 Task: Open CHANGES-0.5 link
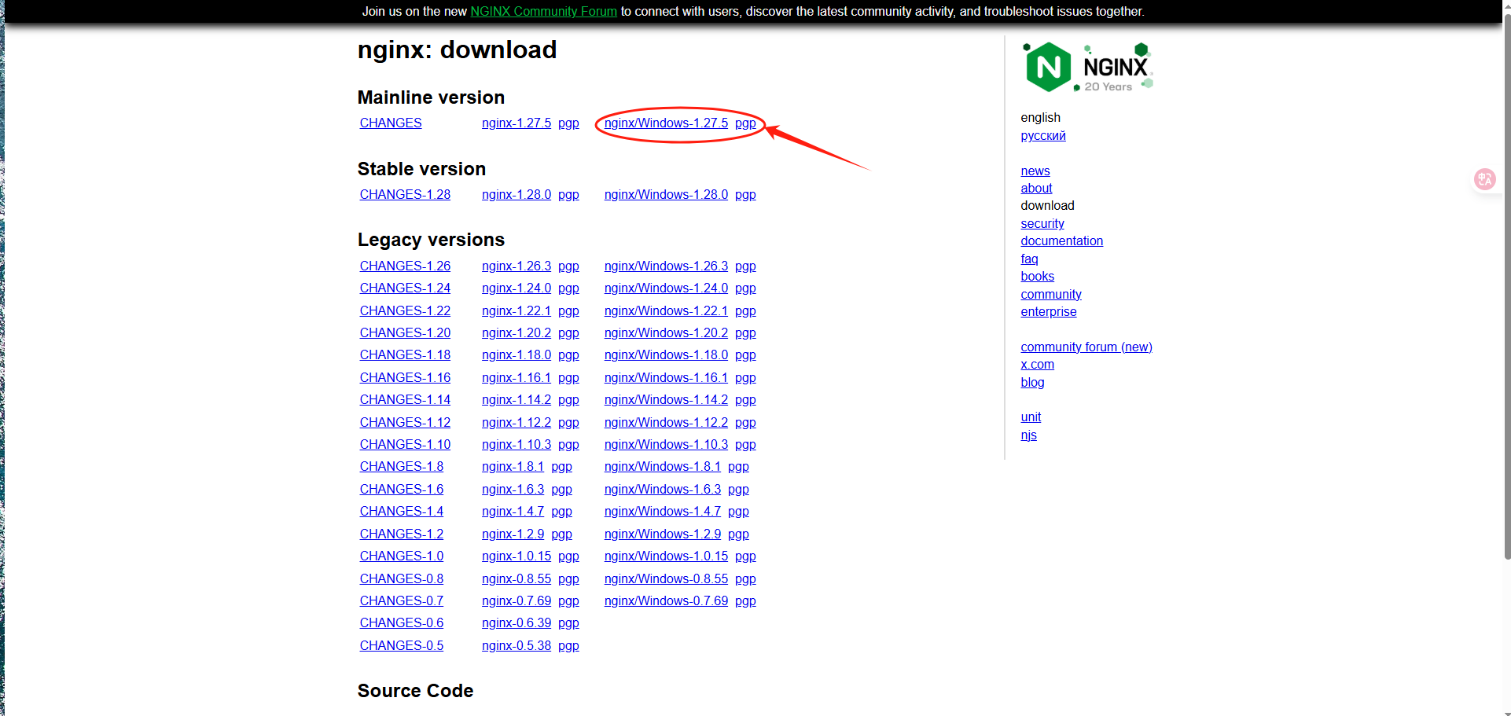(x=402, y=646)
